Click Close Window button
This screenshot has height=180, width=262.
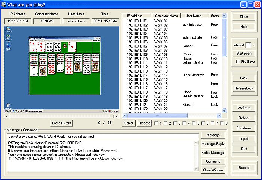coord(213,170)
